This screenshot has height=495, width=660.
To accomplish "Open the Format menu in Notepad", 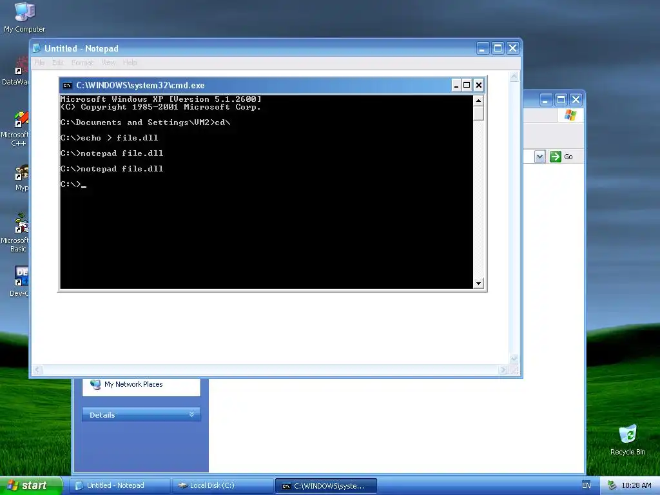I will (82, 63).
